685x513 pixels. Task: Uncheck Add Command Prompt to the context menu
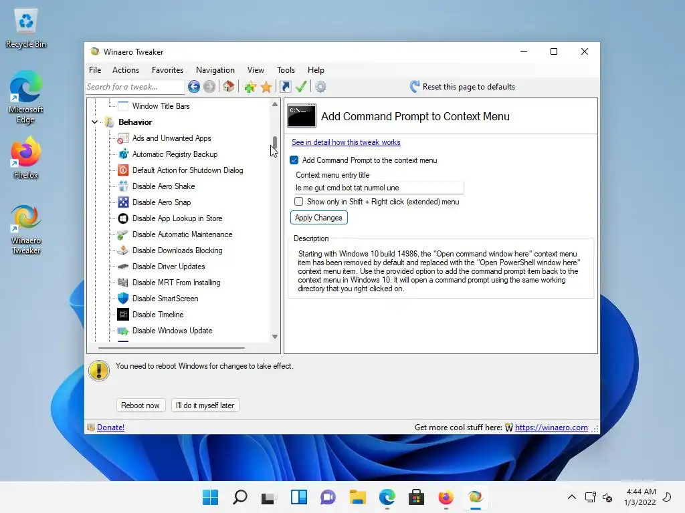pyautogui.click(x=294, y=160)
